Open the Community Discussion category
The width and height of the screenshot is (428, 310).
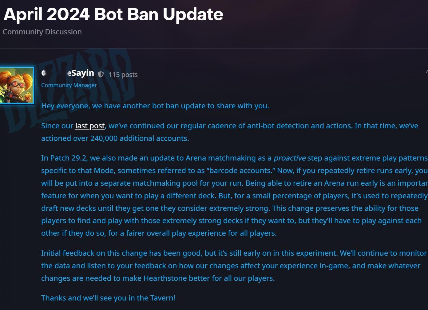point(42,32)
